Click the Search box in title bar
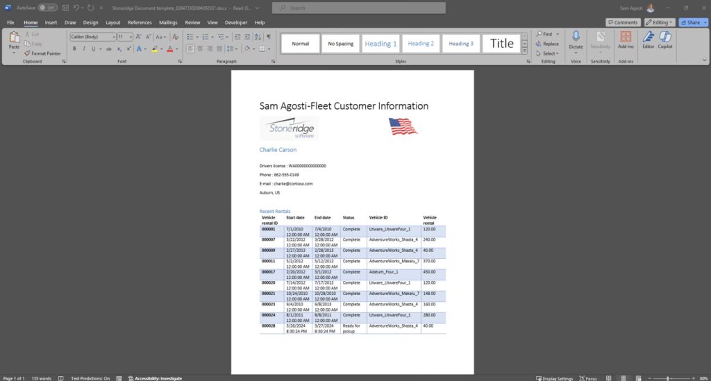Screen dimensions: 711x381 [x=358, y=8]
